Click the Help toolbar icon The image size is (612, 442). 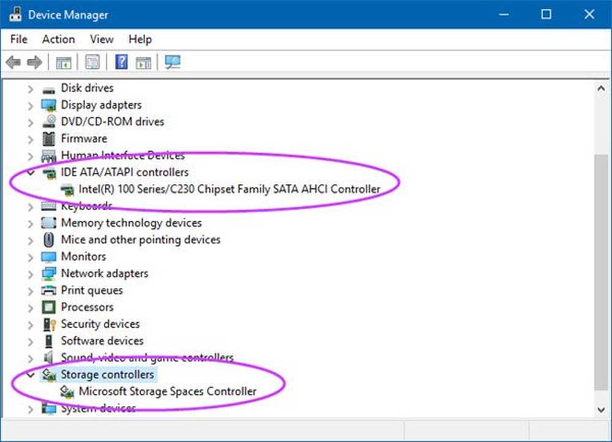point(121,61)
